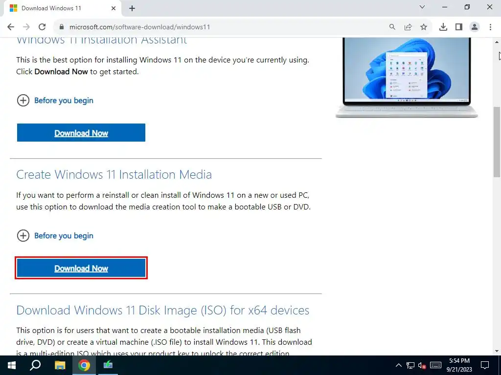Click Download Now for Installation Assistant
The image size is (501, 375).
[x=81, y=133]
